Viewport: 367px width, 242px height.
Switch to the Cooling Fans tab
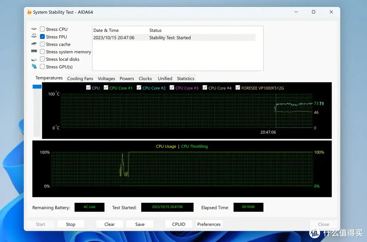tap(80, 79)
